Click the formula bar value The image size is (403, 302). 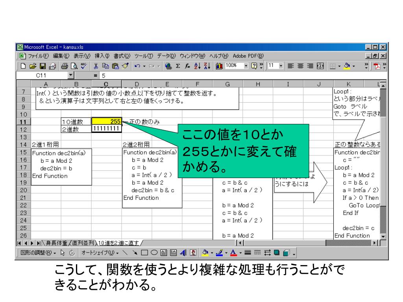(x=104, y=76)
